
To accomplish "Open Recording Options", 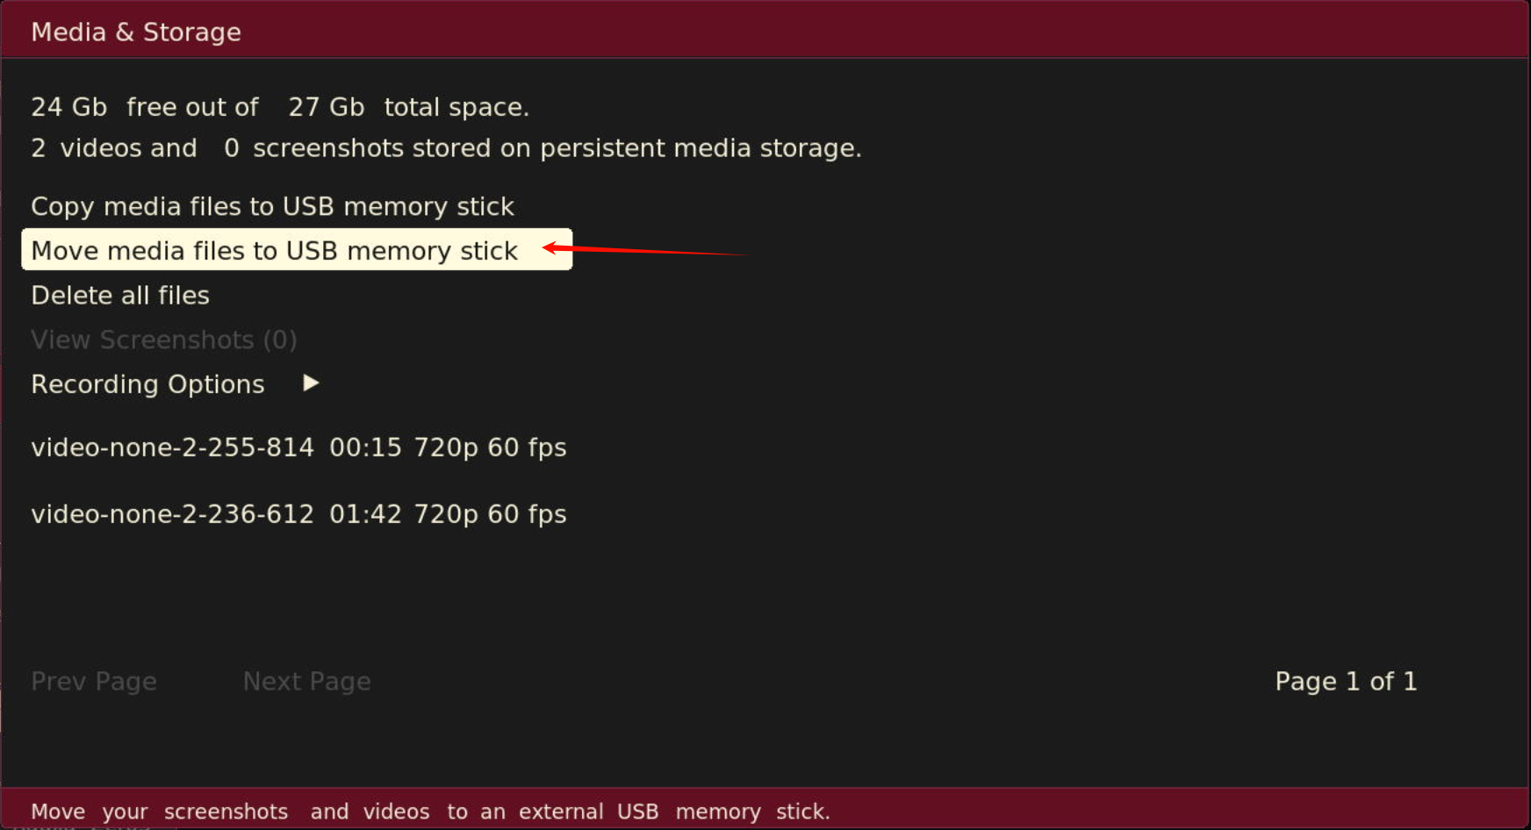I will coord(147,383).
